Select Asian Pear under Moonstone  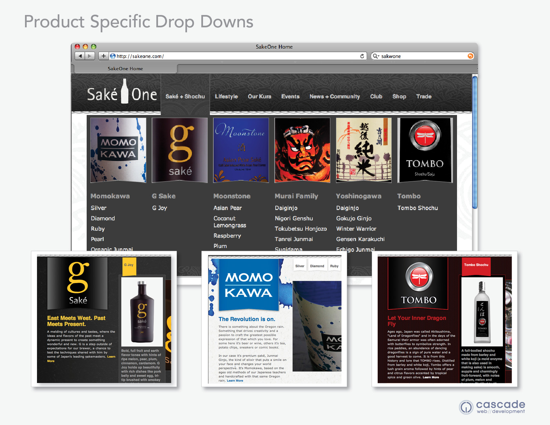pos(228,208)
